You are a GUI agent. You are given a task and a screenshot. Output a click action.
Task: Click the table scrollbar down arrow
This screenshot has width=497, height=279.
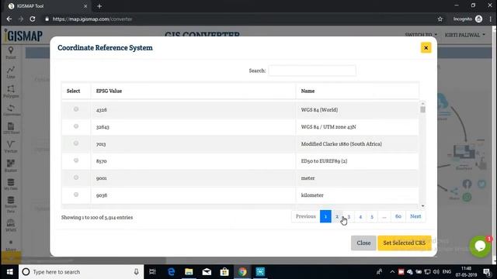tap(422, 206)
